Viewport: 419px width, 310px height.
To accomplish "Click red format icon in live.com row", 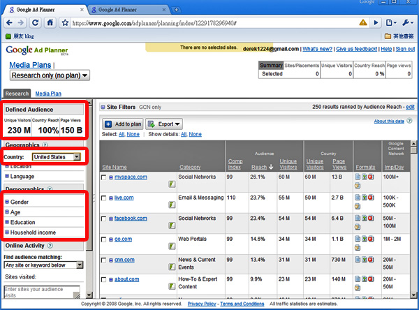I will tap(371, 198).
